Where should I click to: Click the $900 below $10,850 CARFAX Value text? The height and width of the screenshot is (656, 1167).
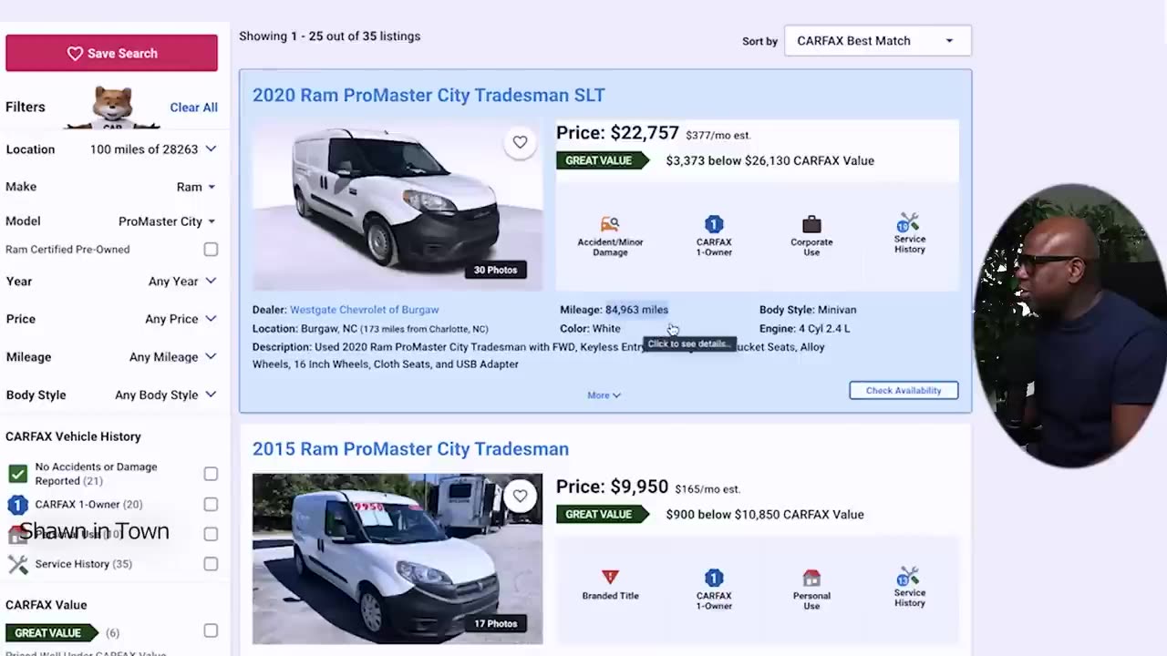(764, 514)
